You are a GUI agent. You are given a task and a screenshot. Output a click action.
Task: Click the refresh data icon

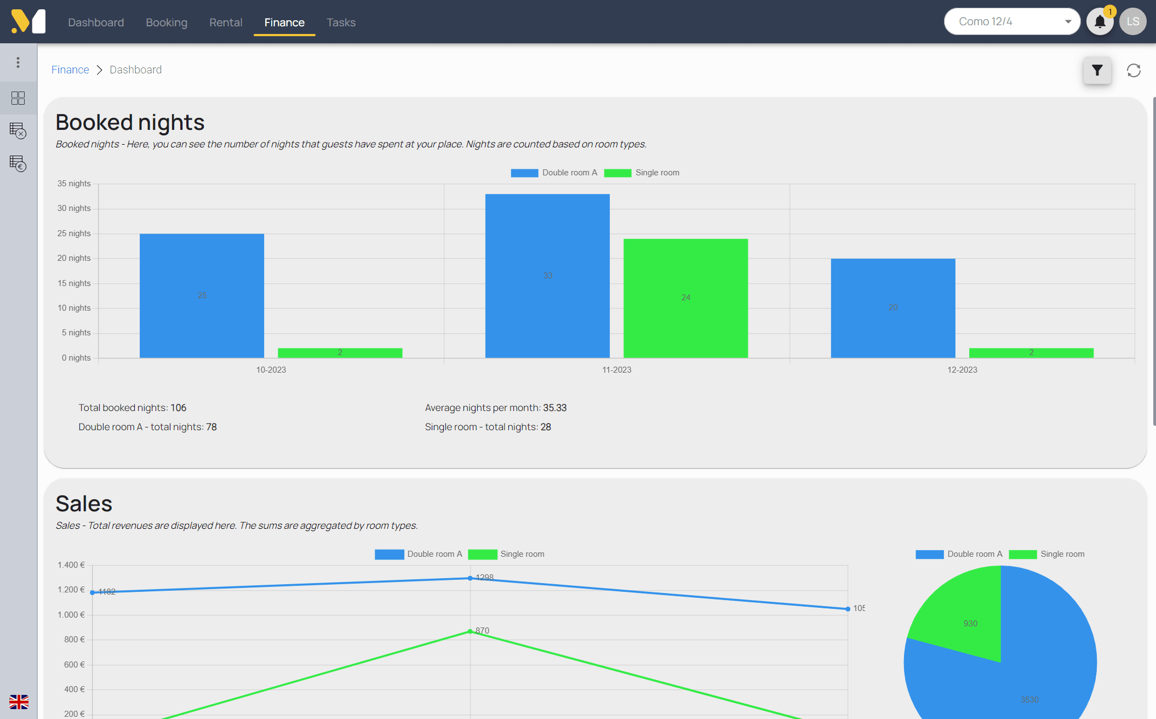tap(1134, 70)
